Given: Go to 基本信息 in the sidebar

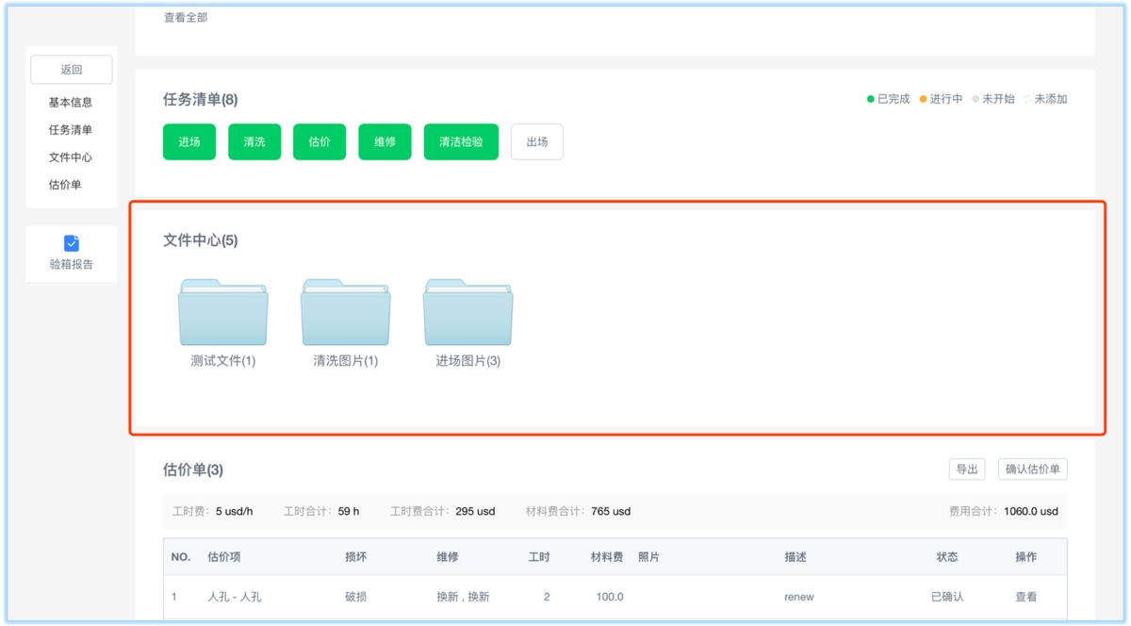Looking at the screenshot, I should pos(71,102).
